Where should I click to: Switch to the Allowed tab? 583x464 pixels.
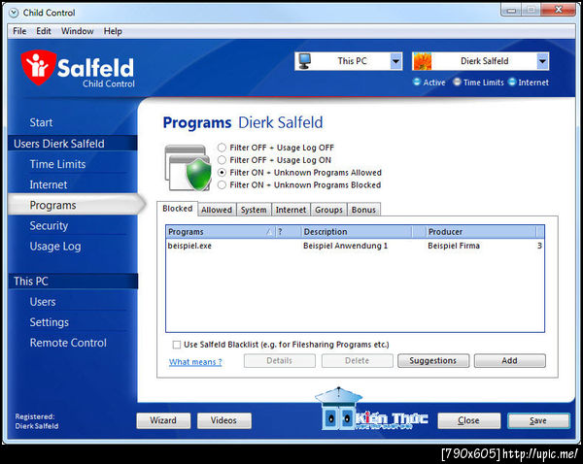[x=217, y=210]
